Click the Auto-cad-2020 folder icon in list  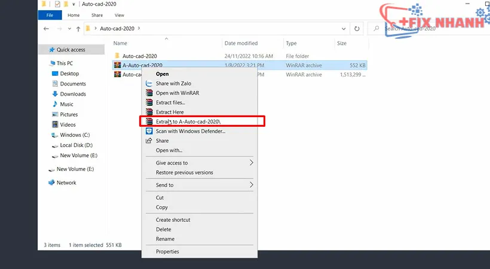[x=117, y=56]
